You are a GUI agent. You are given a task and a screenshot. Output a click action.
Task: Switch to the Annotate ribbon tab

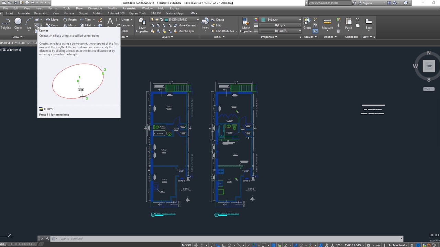[24, 13]
